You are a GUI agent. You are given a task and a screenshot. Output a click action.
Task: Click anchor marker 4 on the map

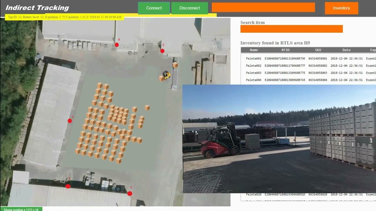pos(116,45)
